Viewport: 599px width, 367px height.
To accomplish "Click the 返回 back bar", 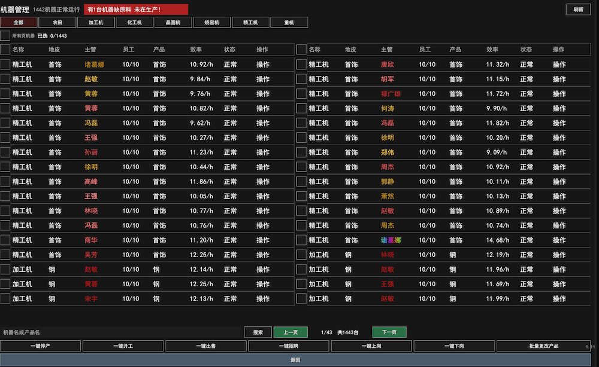I will click(295, 360).
